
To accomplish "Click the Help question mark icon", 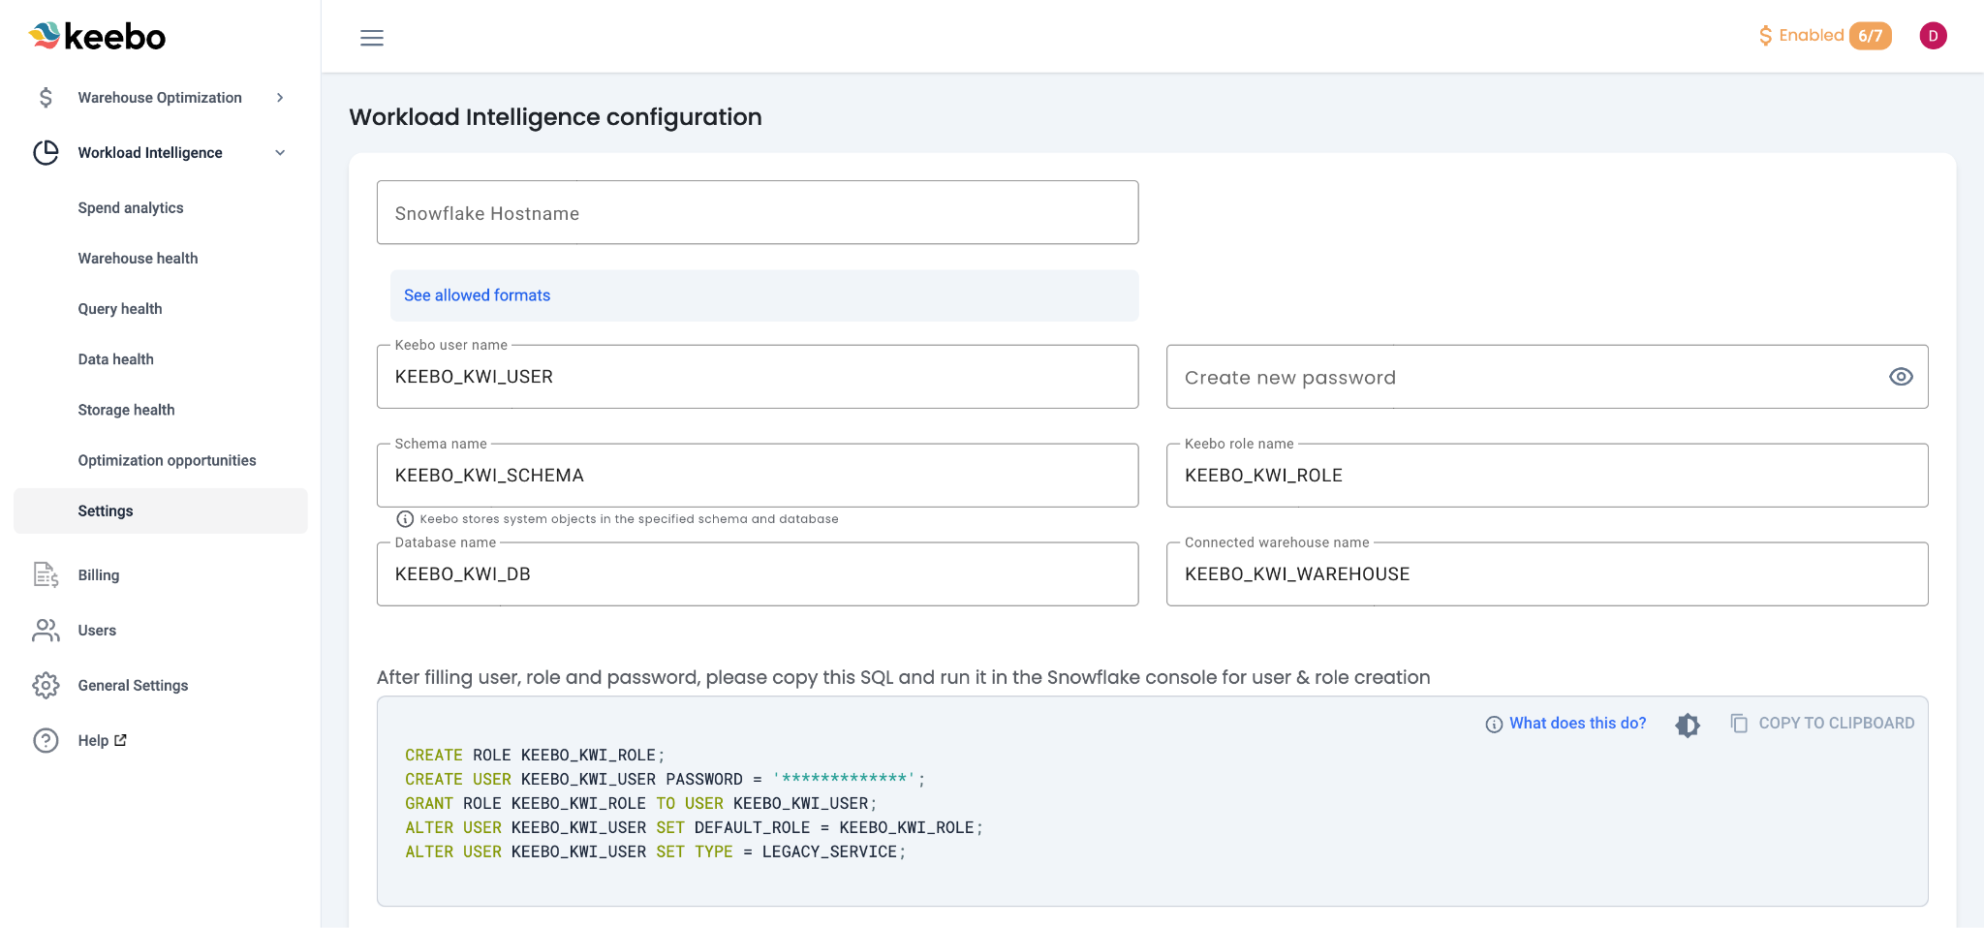I will (x=46, y=741).
